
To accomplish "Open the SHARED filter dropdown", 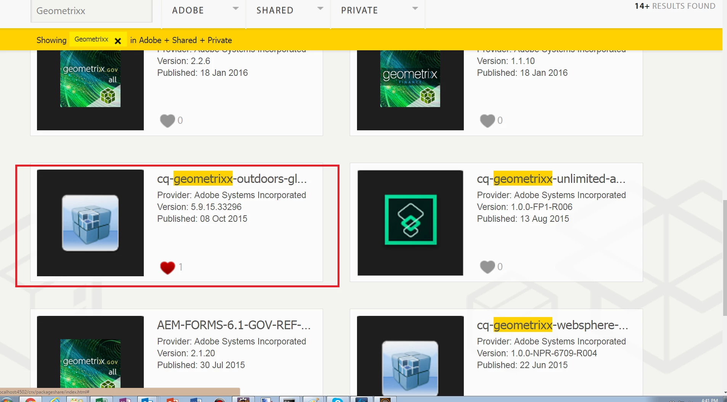I will (288, 11).
